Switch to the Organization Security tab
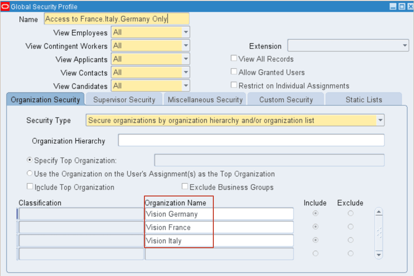 click(46, 100)
